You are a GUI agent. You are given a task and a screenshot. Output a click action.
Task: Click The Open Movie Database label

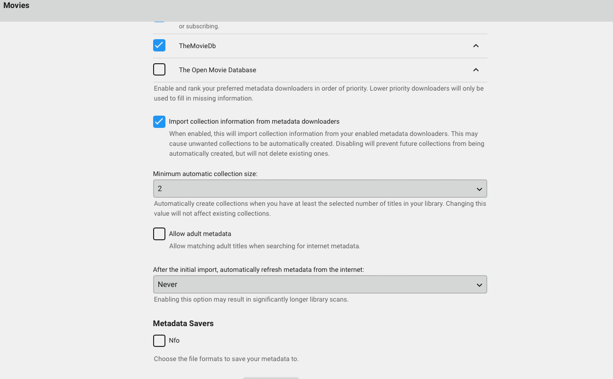click(x=217, y=70)
